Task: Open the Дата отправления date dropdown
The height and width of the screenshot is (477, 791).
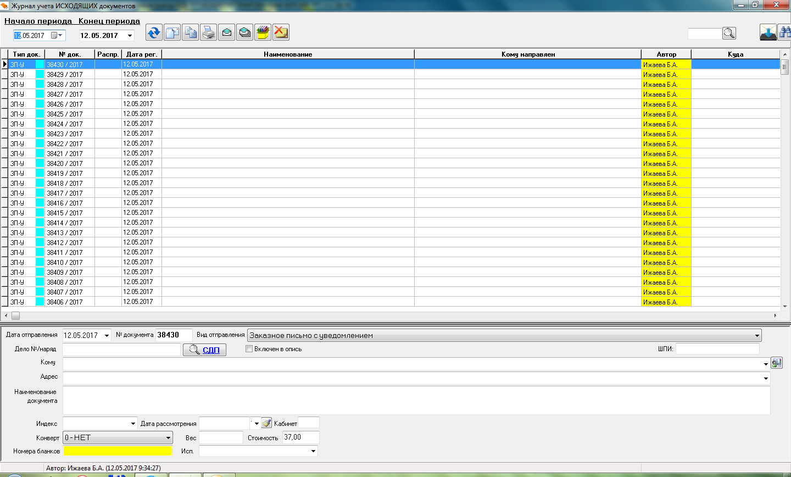Action: coord(107,335)
